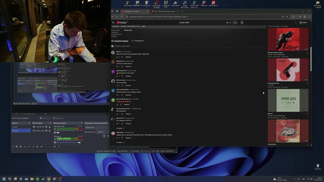Remove selected source in OBS Sources panel
This screenshot has height=182, width=324.
click(37, 147)
